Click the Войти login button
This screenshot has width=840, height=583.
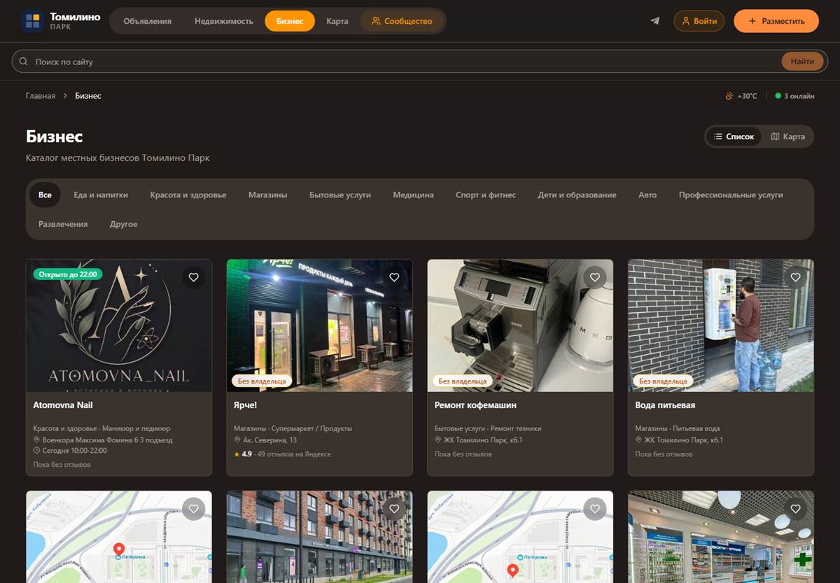click(699, 21)
